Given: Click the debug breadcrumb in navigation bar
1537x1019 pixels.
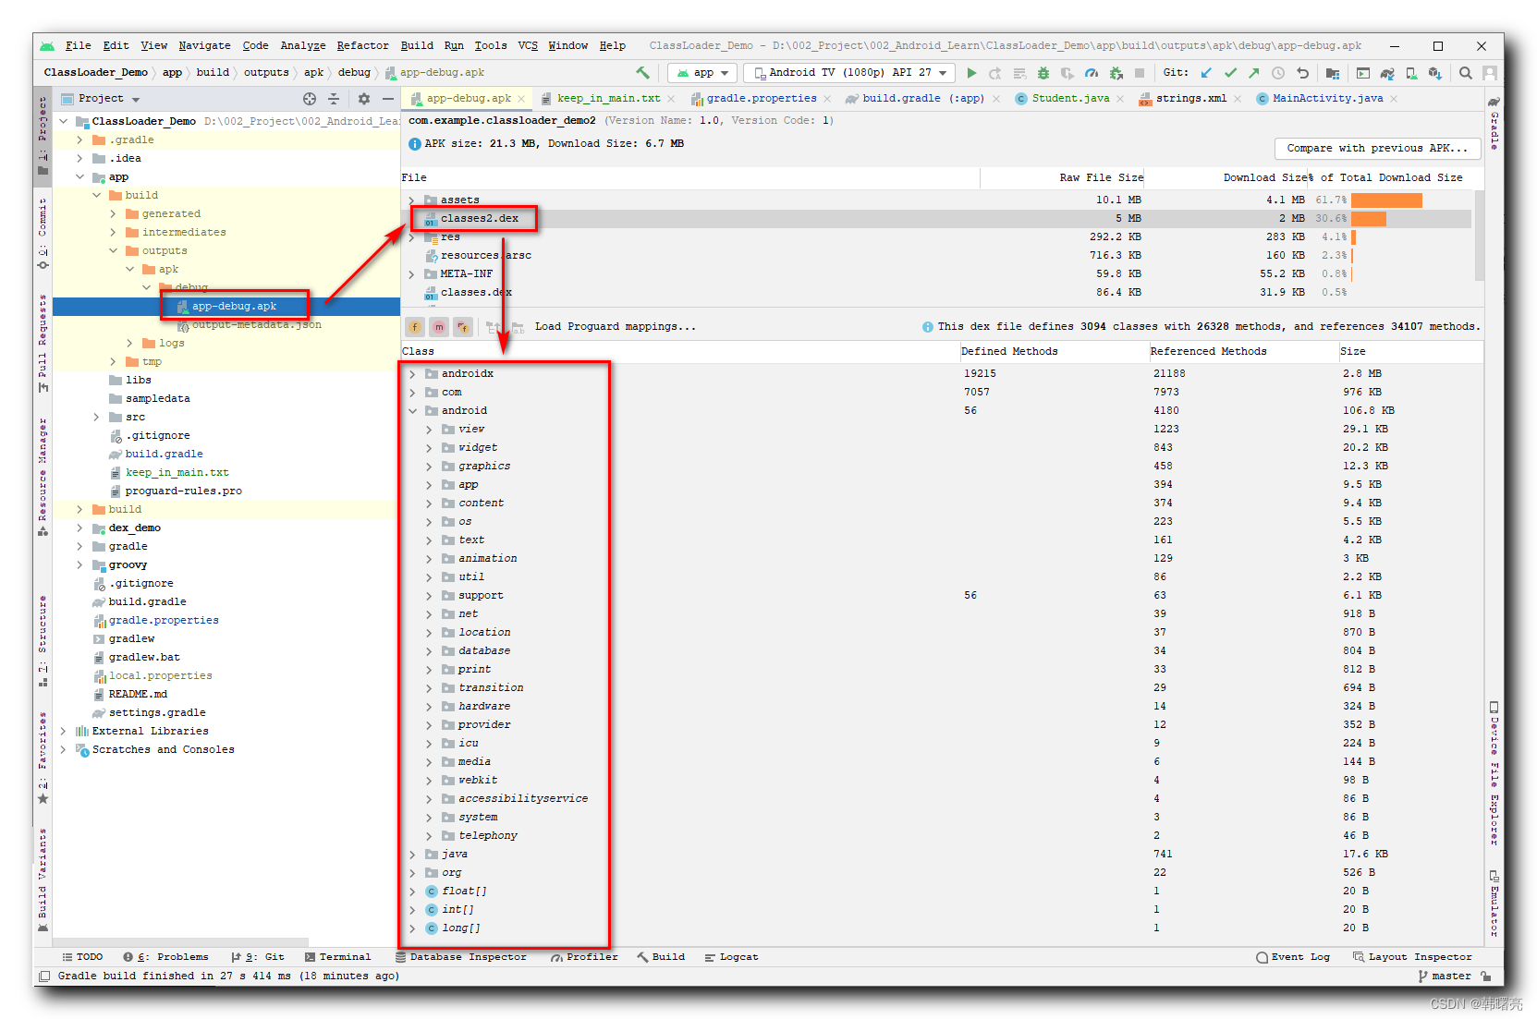Looking at the screenshot, I should [354, 72].
